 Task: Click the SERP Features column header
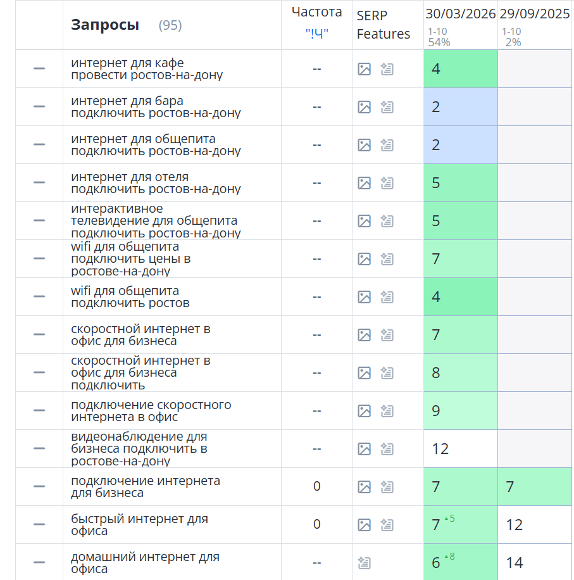coord(384,25)
